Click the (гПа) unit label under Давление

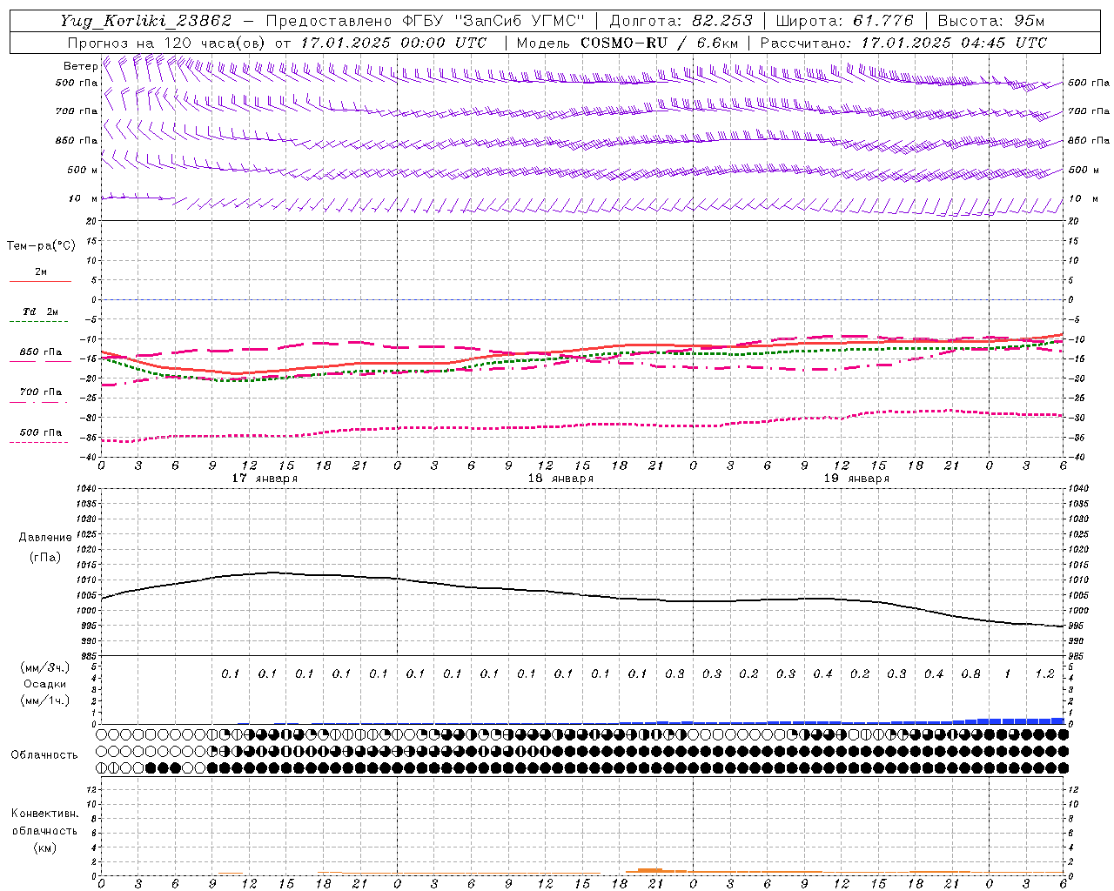pos(45,558)
